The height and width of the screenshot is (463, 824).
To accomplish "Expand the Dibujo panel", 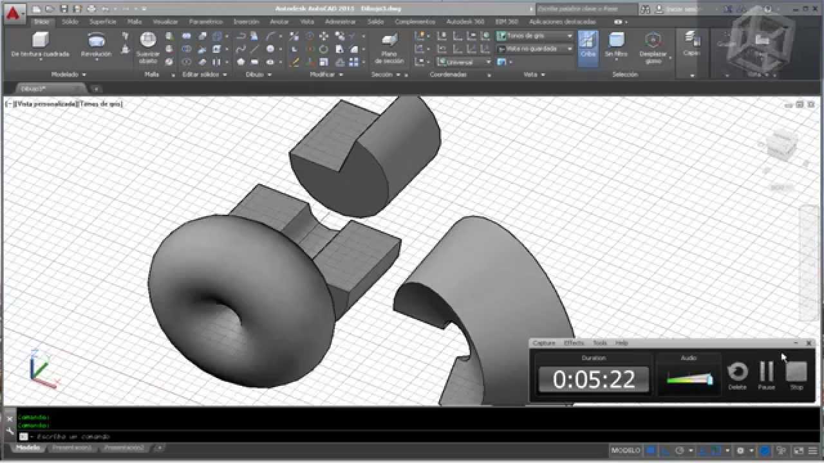I will 258,75.
